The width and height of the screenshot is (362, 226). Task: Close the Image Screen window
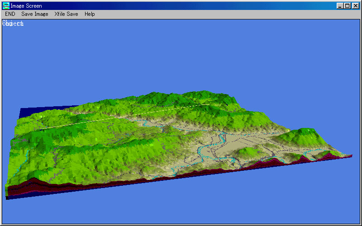pyautogui.click(x=355, y=6)
